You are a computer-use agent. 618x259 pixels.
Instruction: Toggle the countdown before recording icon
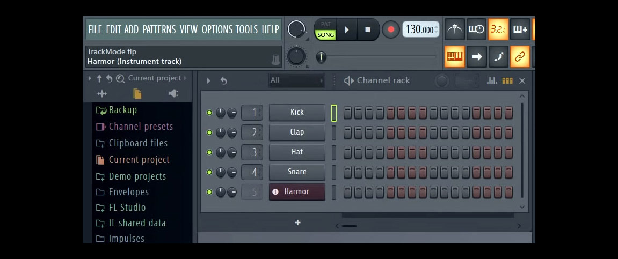coord(498,29)
